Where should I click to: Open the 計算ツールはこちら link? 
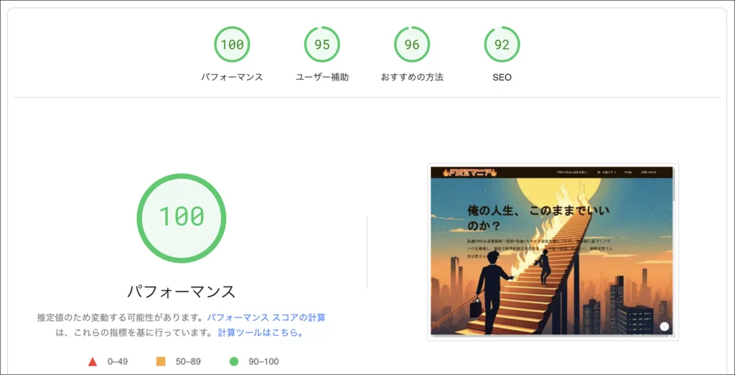pos(261,333)
